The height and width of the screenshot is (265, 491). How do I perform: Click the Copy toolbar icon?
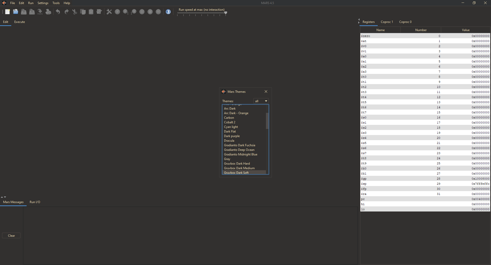click(83, 12)
